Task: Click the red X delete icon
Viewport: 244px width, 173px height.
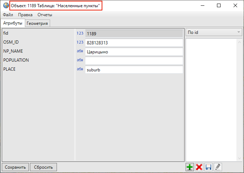Action: tap(199, 167)
